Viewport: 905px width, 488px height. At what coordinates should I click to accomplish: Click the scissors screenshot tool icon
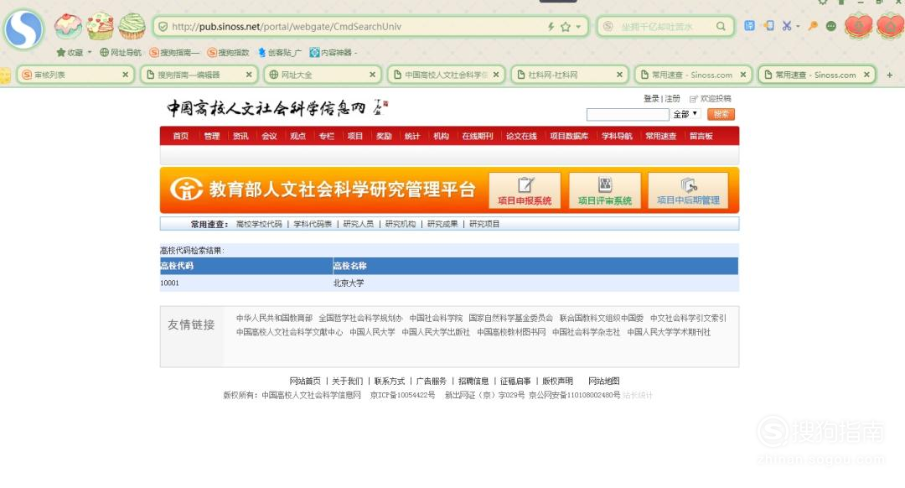point(787,26)
